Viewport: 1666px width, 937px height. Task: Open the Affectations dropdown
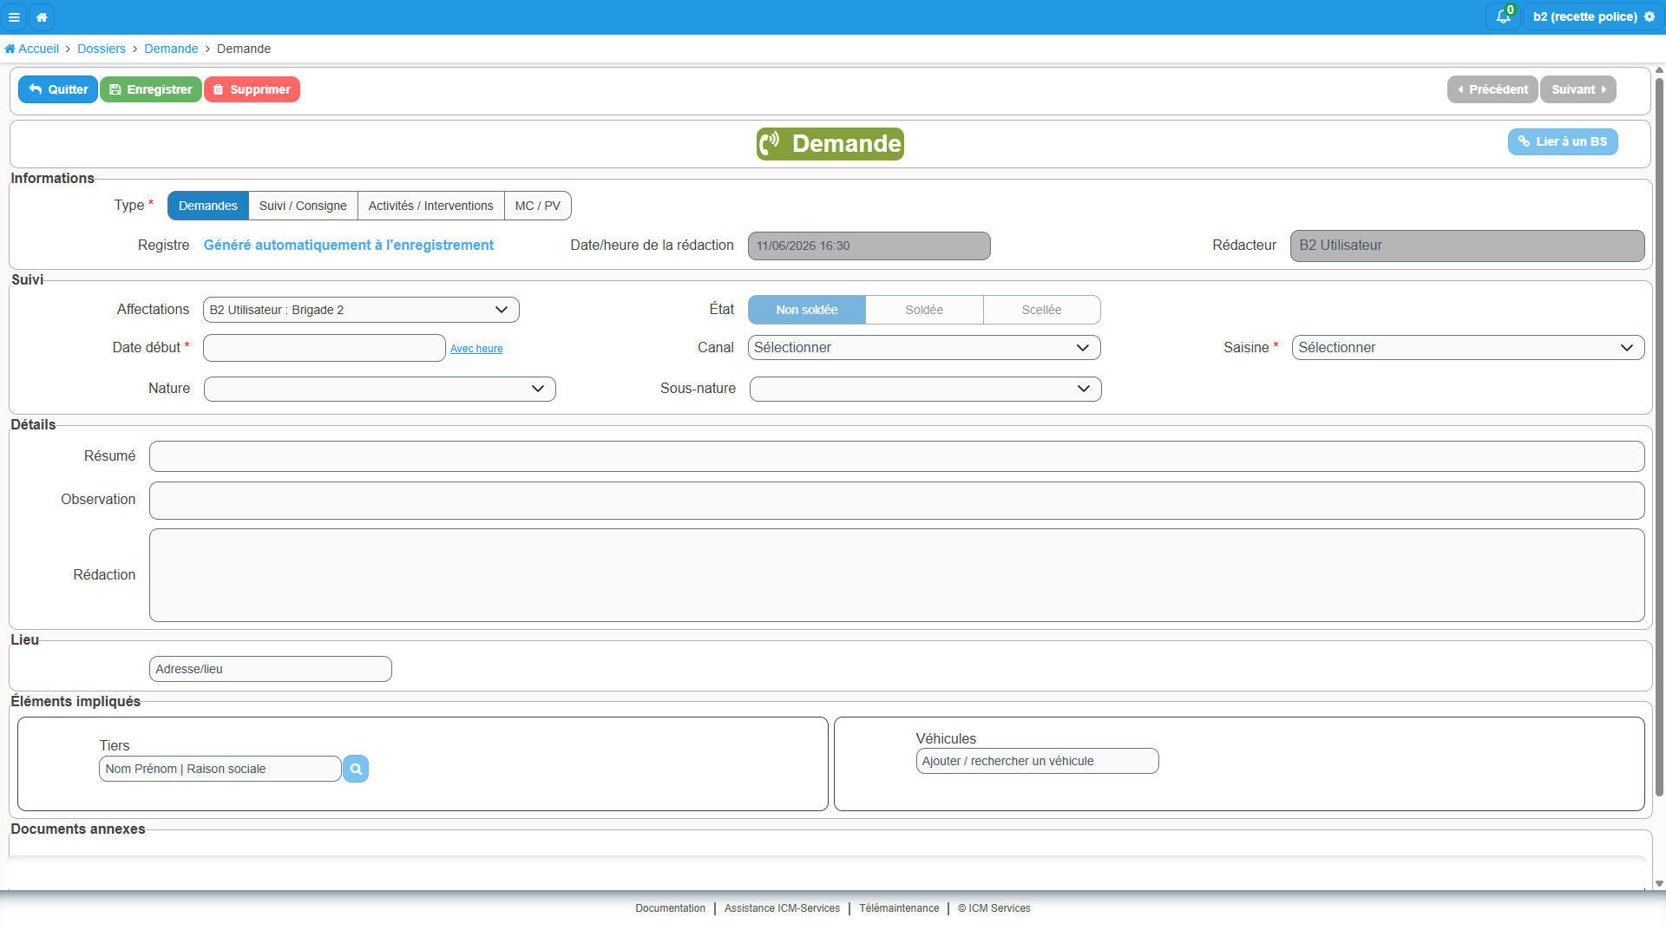pos(361,310)
